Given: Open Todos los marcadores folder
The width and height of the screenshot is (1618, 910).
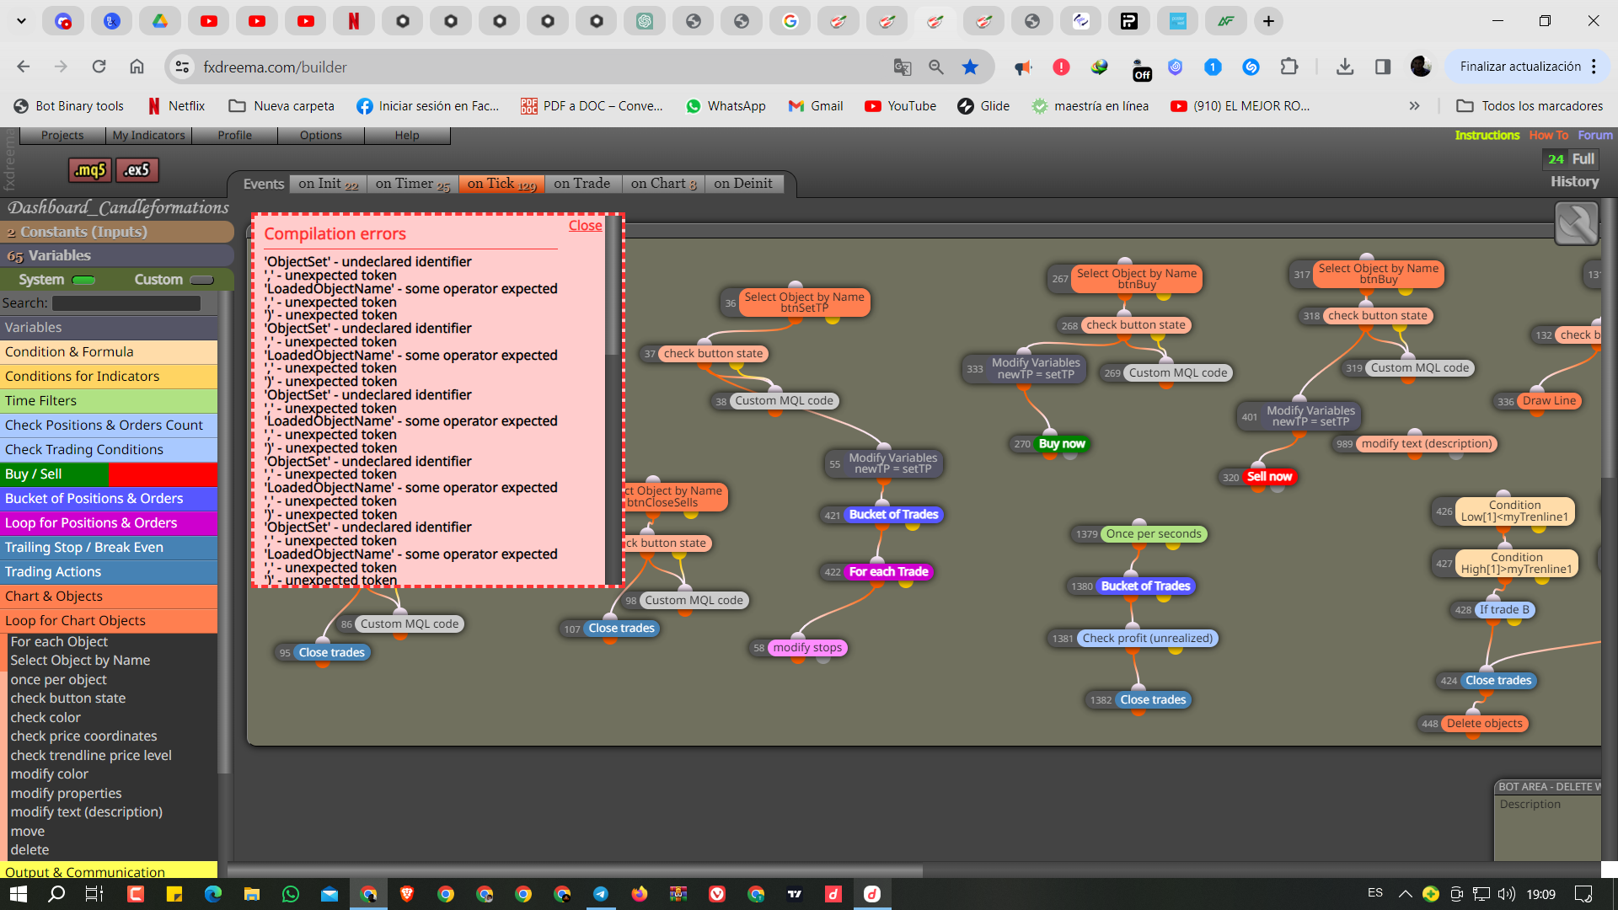Looking at the screenshot, I should point(1530,106).
